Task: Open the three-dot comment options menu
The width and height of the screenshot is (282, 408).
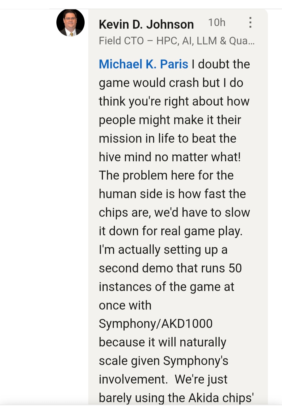Action: click(x=250, y=23)
